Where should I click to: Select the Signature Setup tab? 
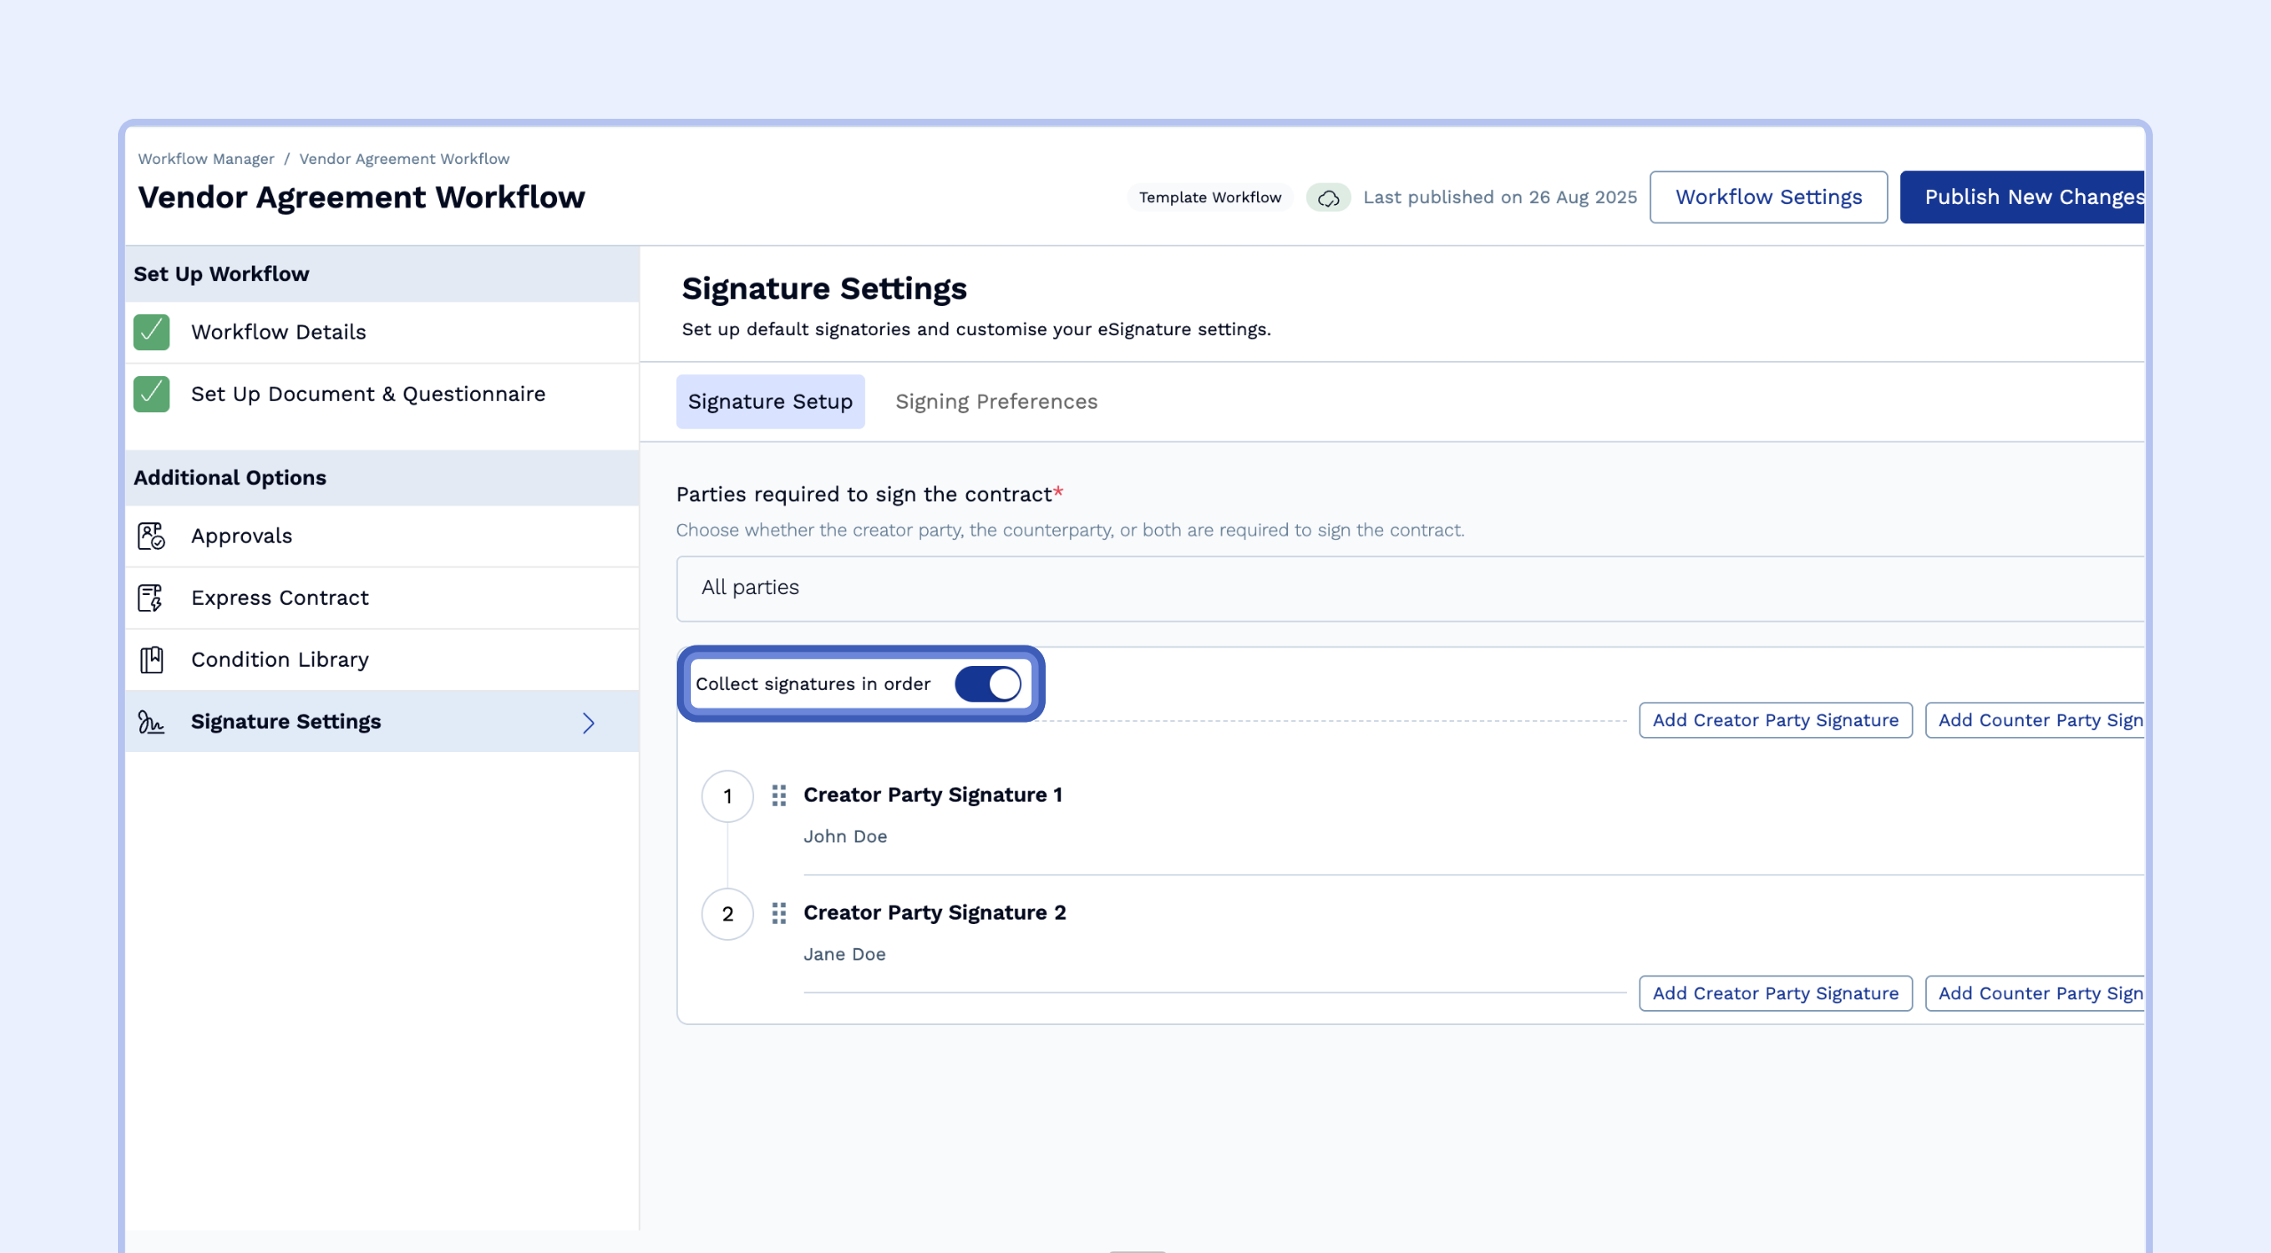(770, 402)
